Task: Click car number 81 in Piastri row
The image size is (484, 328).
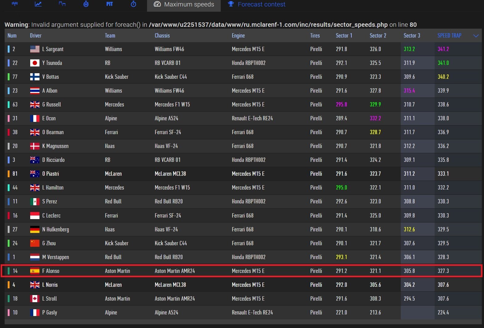Action: [15, 174]
